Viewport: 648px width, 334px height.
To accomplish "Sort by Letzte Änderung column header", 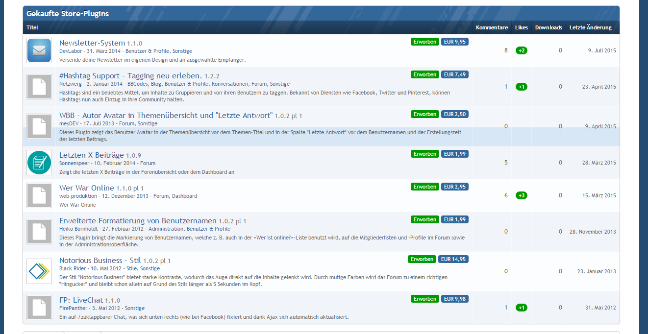I will click(590, 27).
